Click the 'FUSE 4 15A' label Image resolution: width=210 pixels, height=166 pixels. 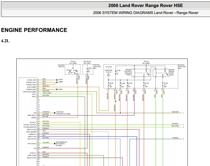pos(147,85)
